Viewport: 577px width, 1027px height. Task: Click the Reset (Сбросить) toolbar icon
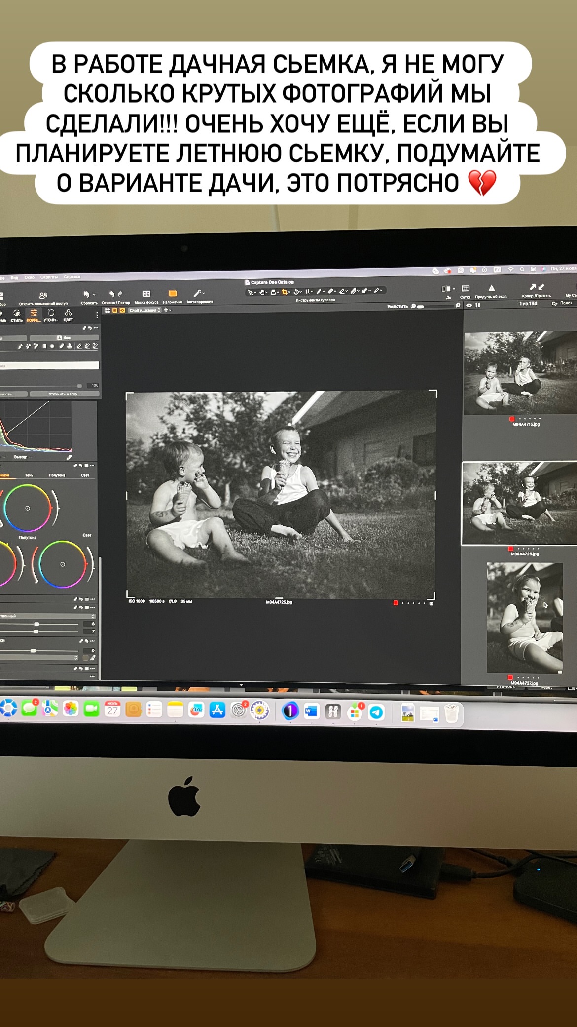click(86, 294)
